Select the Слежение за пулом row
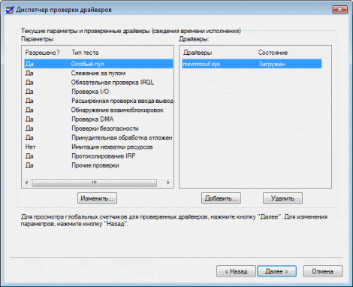Image resolution: width=353 pixels, height=287 pixels. (x=98, y=73)
